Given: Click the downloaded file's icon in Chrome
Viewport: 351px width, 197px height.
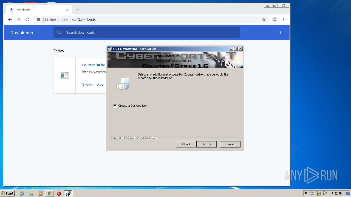Looking at the screenshot, I should [64, 75].
